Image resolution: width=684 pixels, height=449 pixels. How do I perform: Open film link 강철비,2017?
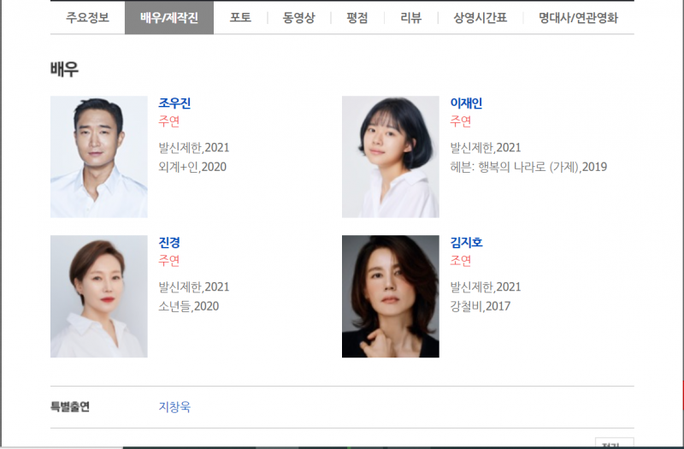(x=481, y=306)
